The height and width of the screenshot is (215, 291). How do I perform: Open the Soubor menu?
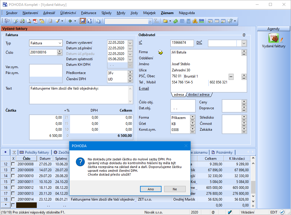tap(12, 13)
